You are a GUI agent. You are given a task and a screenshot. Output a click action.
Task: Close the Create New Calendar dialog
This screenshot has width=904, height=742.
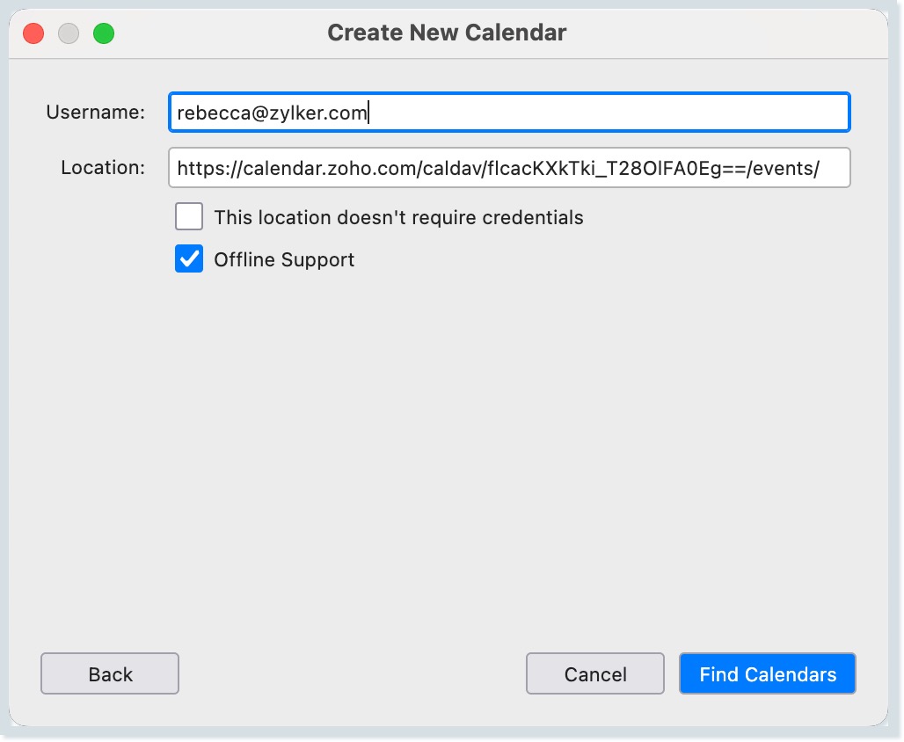point(33,33)
